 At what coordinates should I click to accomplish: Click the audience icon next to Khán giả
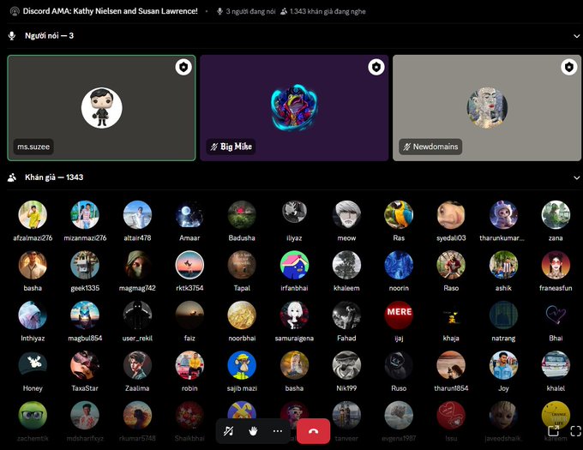pos(12,177)
